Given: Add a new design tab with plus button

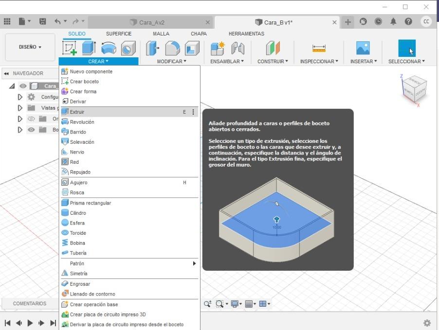Looking at the screenshot, I should (348, 22).
